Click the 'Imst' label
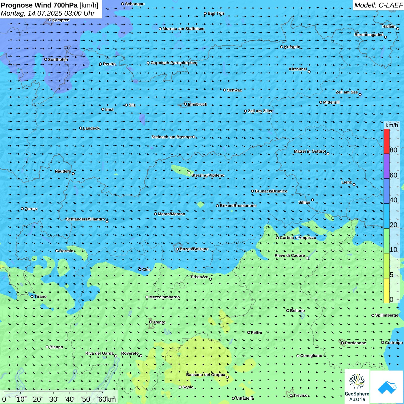Viewport: 404px width, 404px height. pos(109,109)
